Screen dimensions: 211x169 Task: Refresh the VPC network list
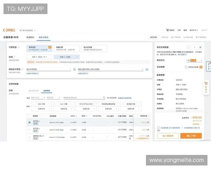coord(75,69)
